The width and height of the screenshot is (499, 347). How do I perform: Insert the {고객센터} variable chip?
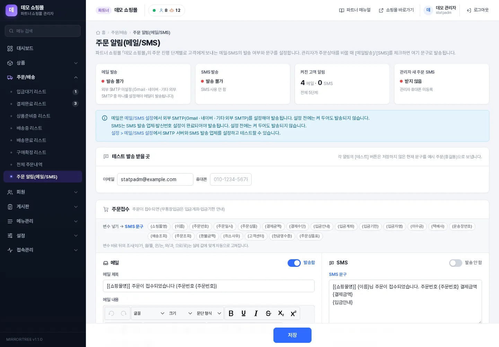256,236
